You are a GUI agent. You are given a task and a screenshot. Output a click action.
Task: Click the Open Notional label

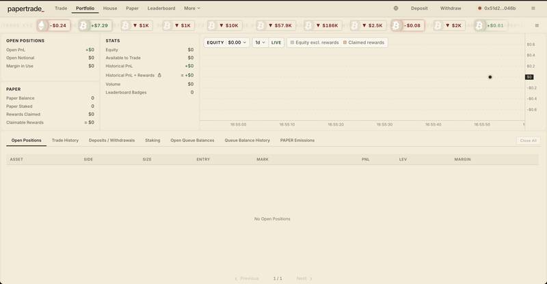(21, 57)
